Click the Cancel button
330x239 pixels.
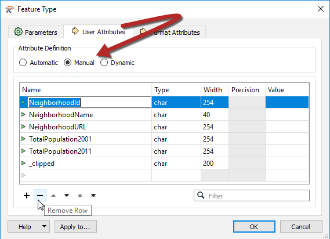coord(301,227)
